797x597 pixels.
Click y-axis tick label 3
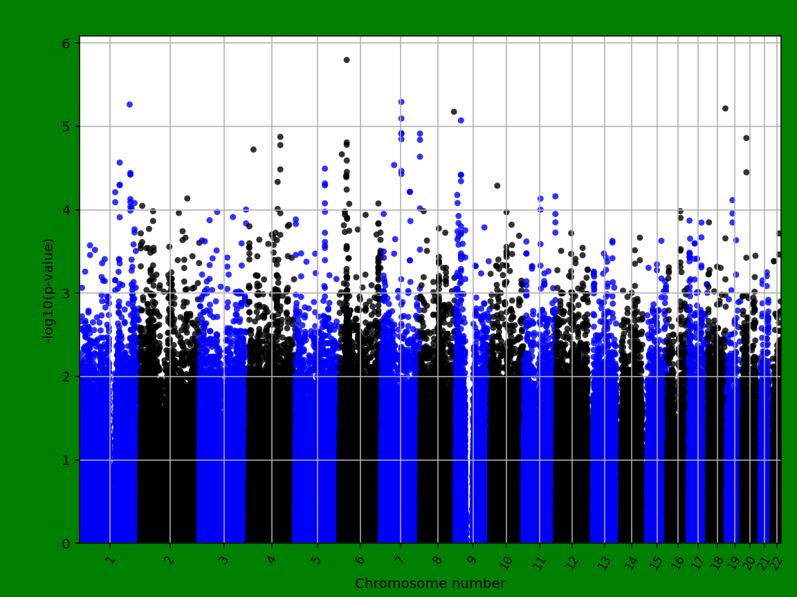coord(67,294)
